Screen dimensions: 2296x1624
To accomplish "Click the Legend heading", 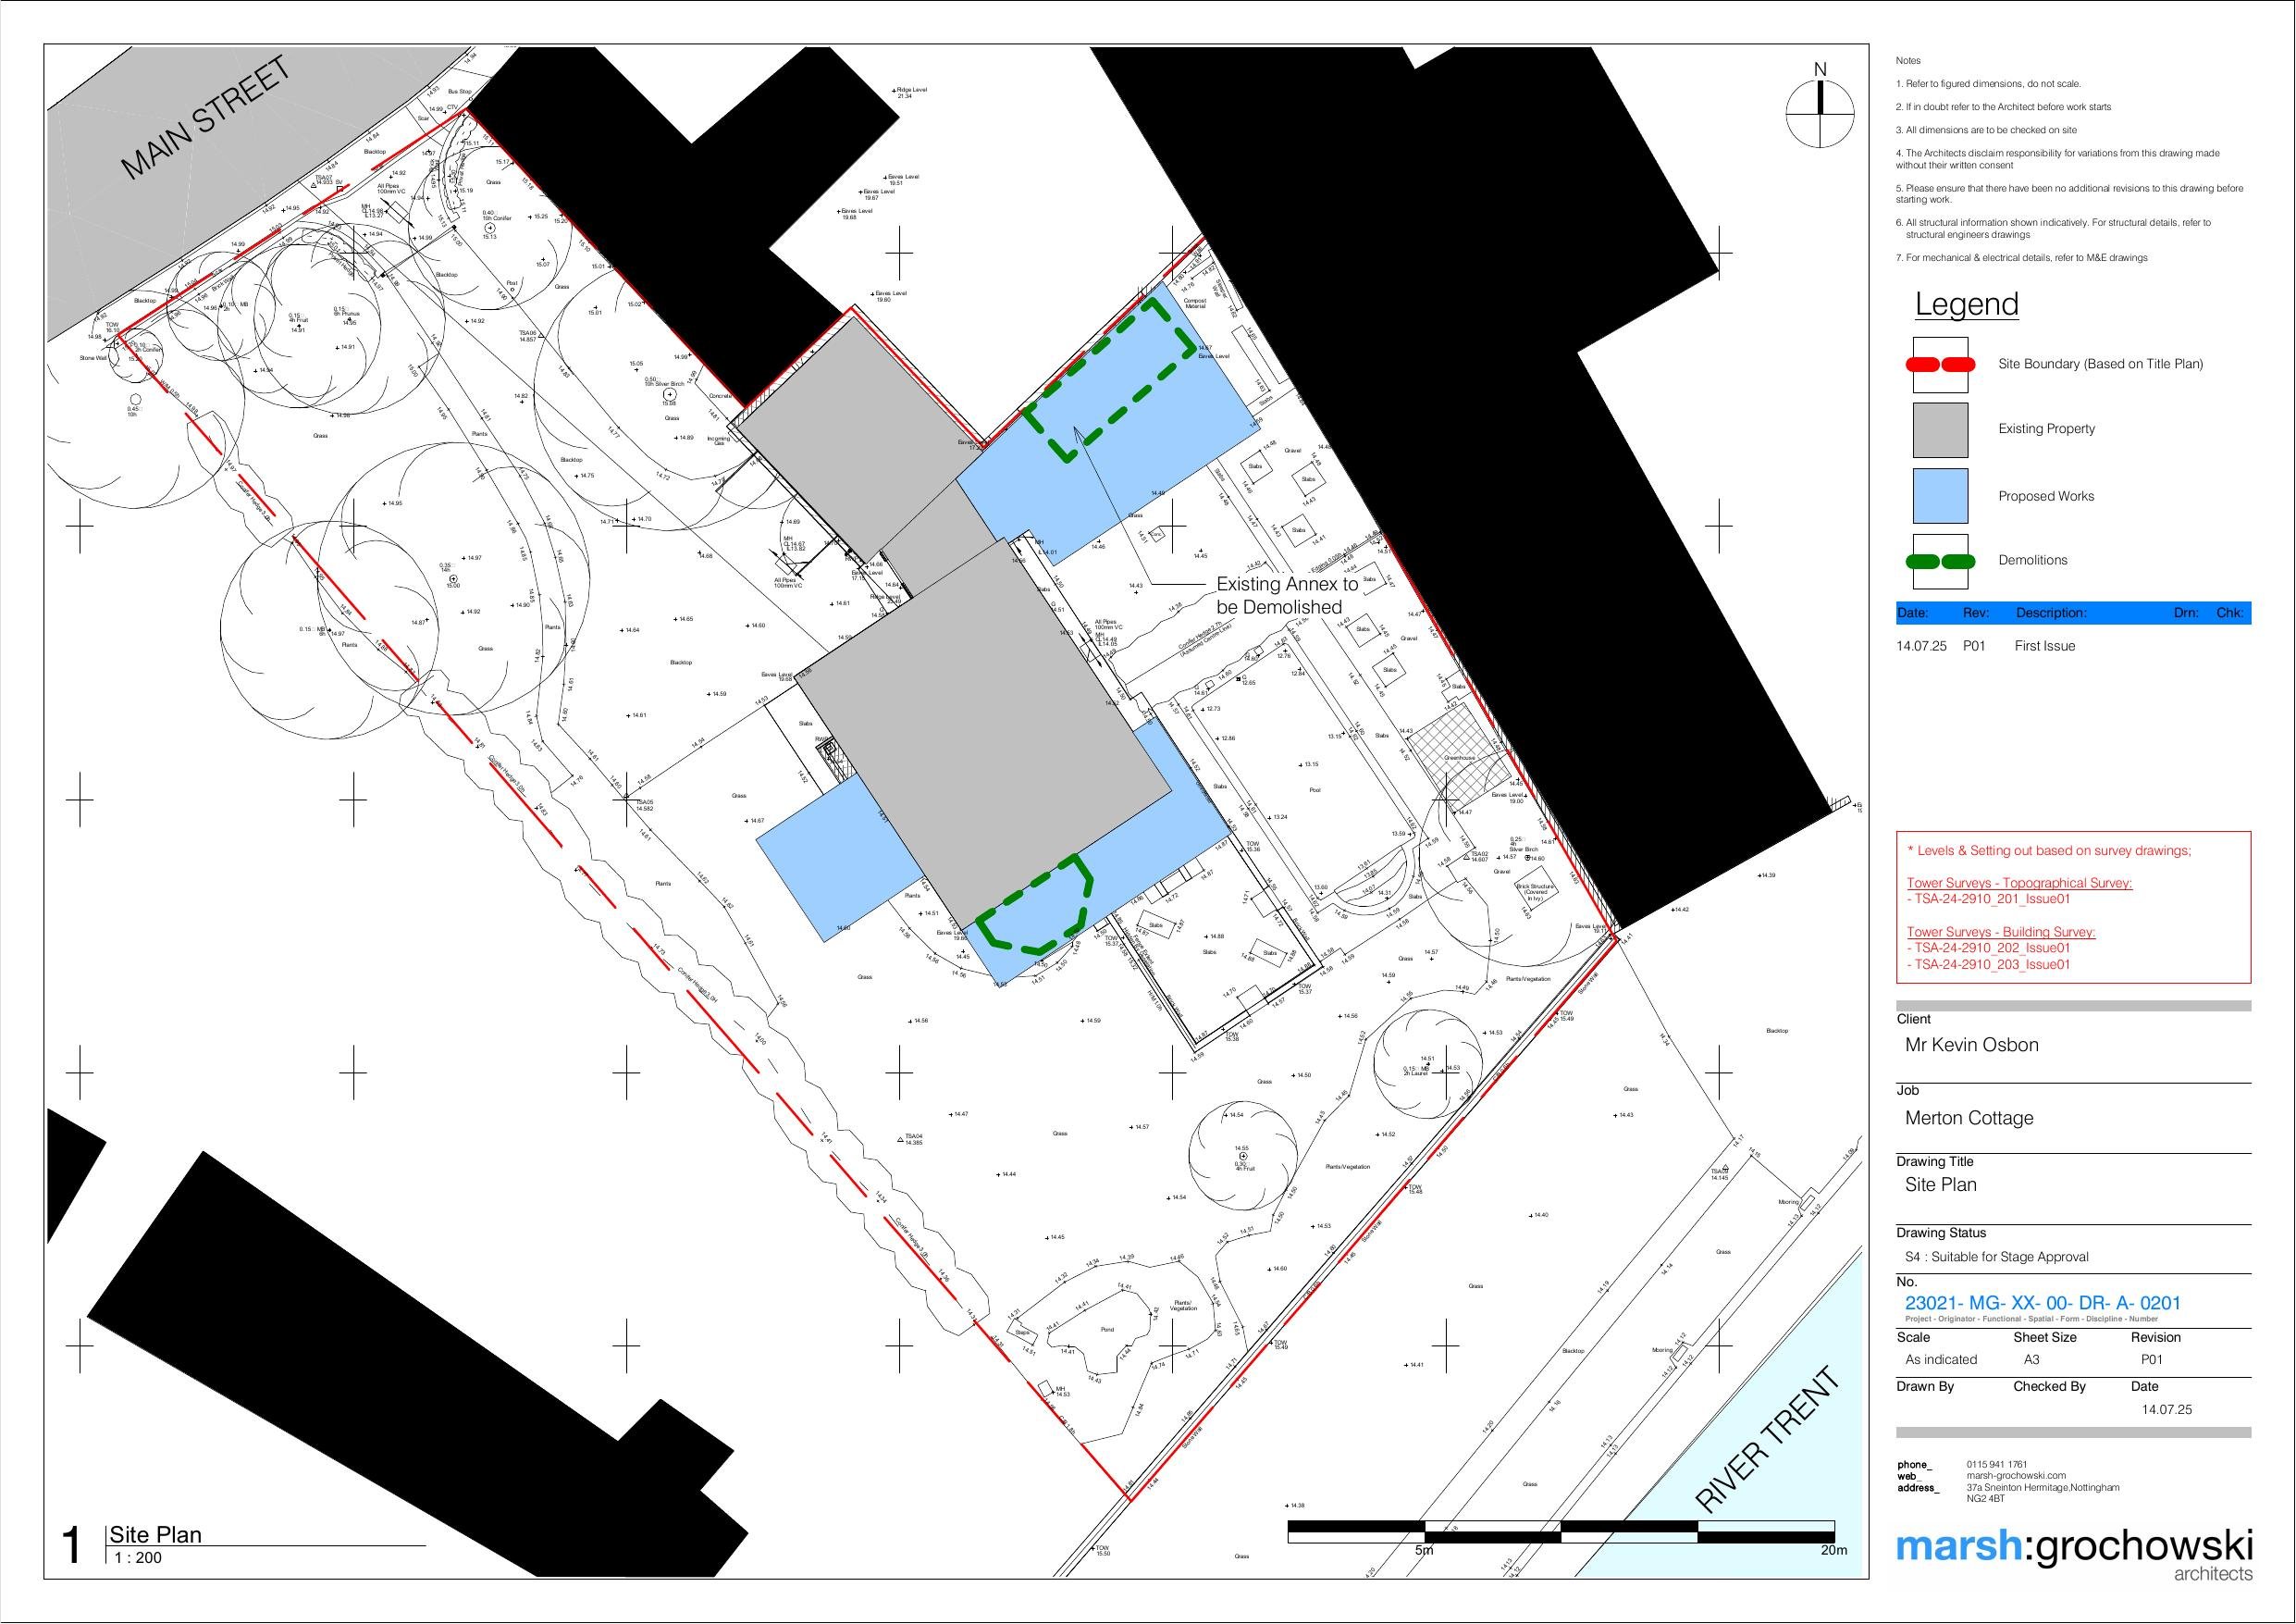I will coord(1966,304).
